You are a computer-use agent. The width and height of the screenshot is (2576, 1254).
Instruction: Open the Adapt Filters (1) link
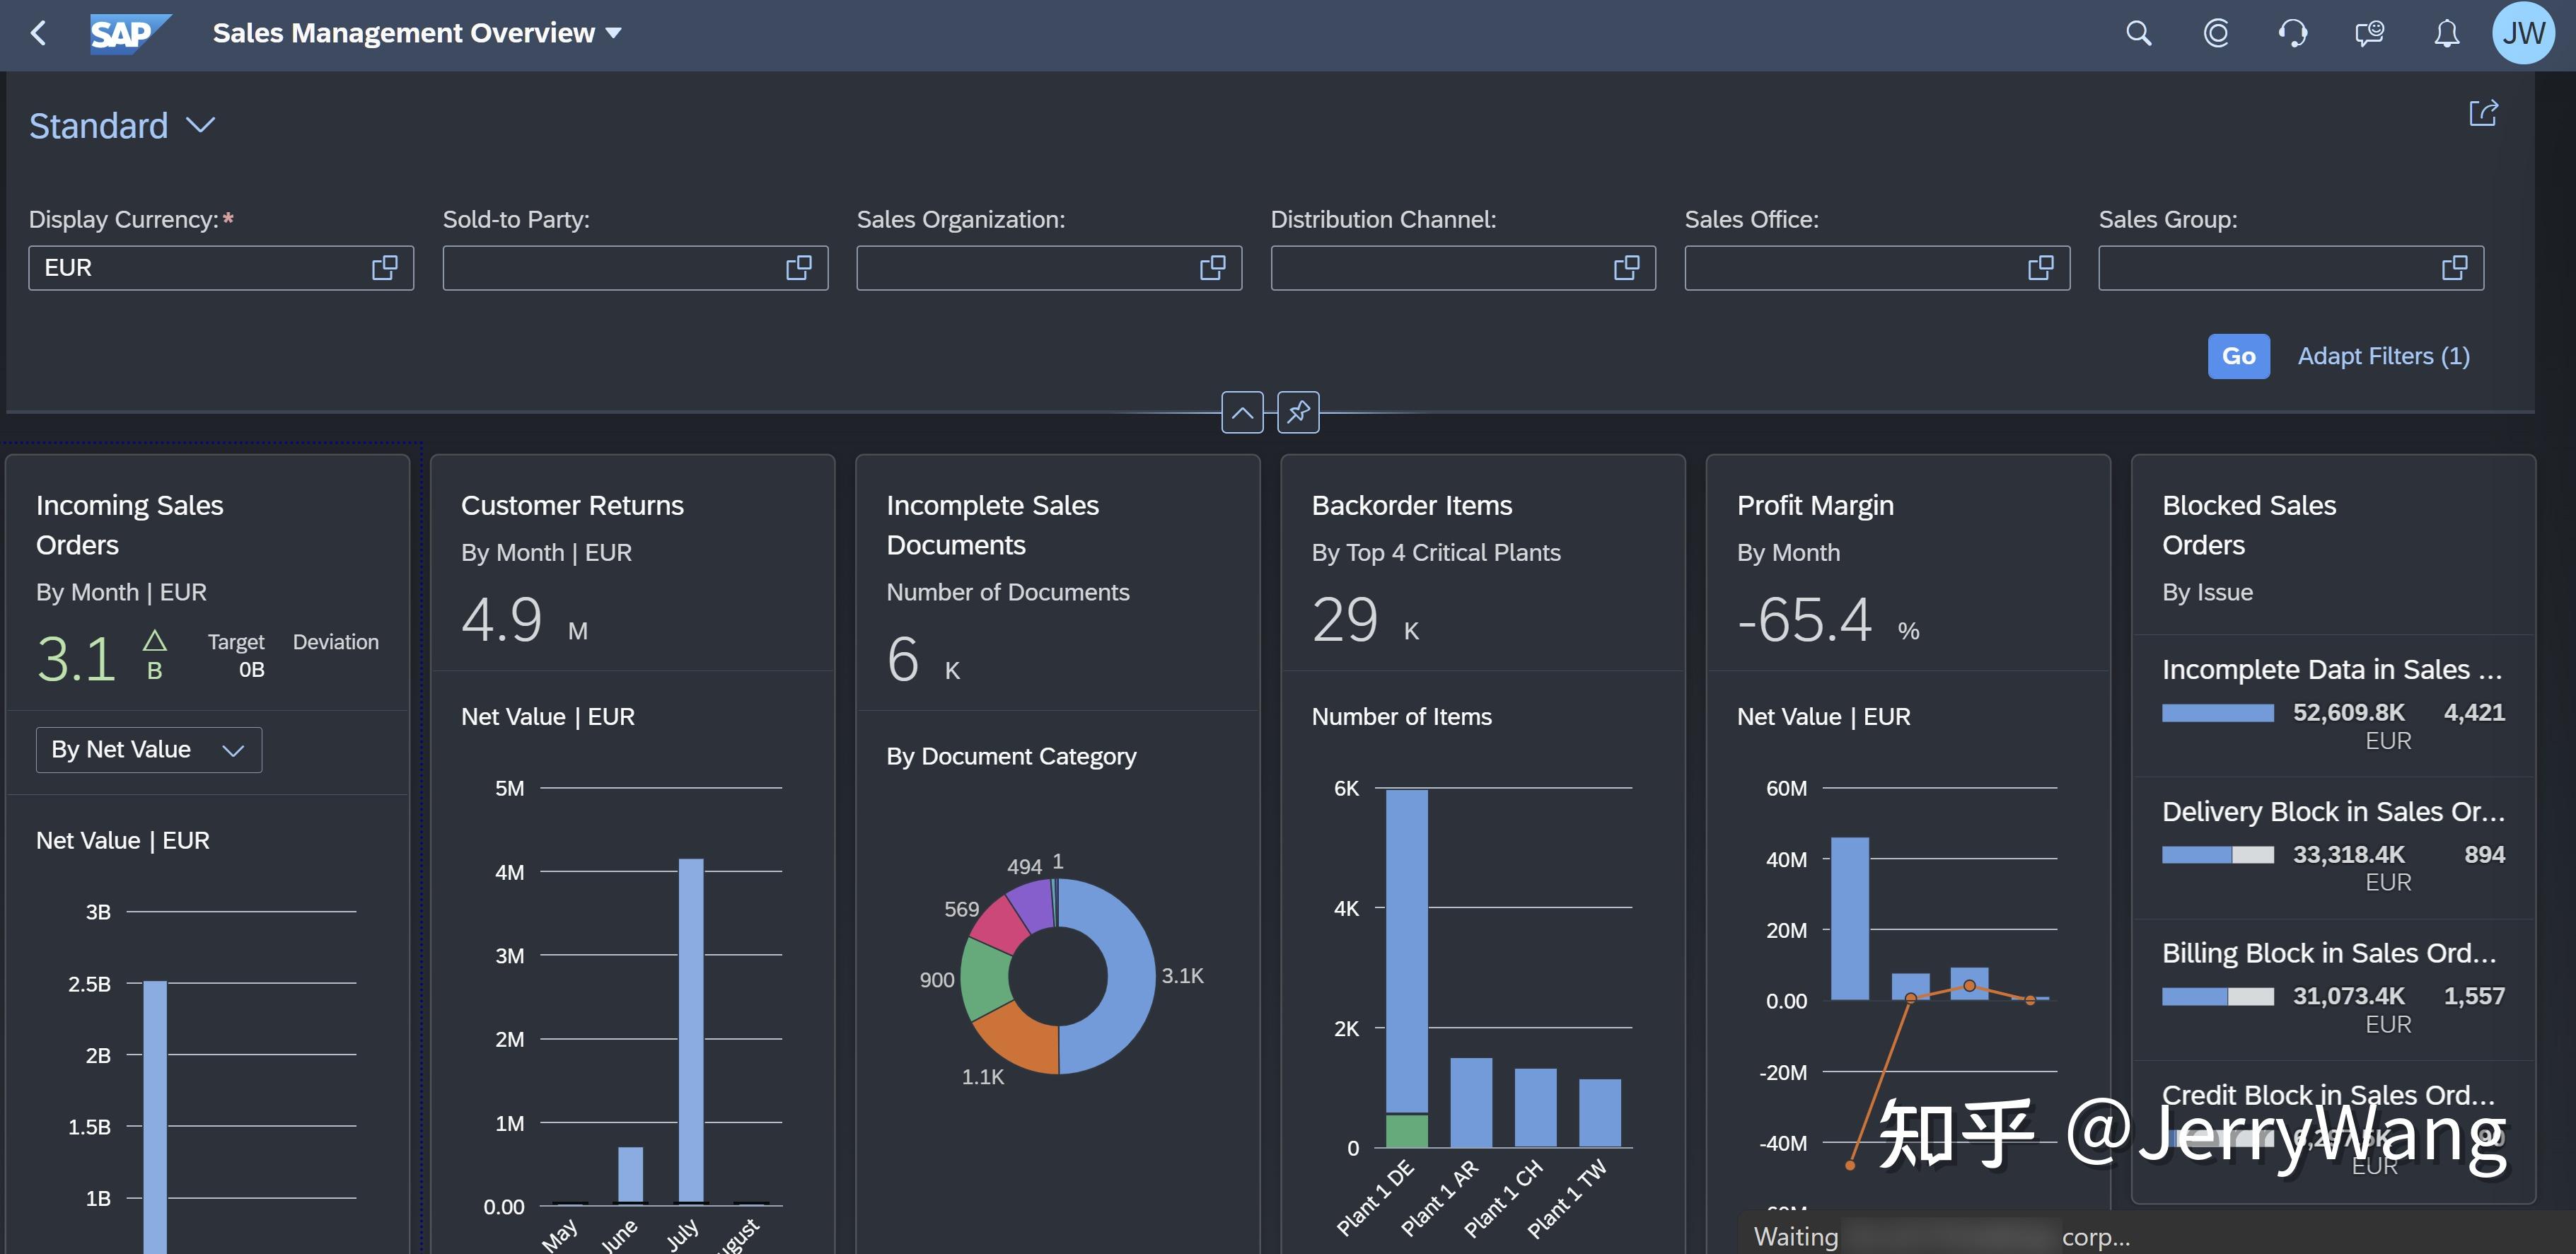(2383, 356)
